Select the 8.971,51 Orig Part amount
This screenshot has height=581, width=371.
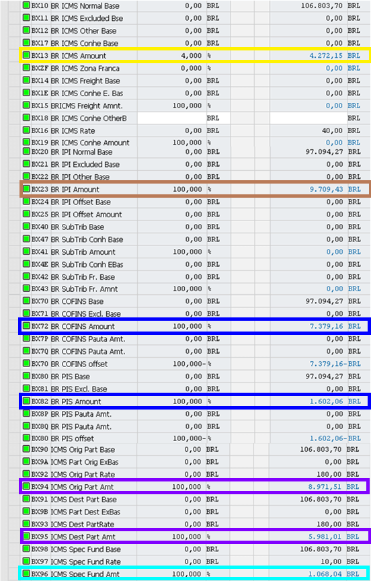(325, 487)
